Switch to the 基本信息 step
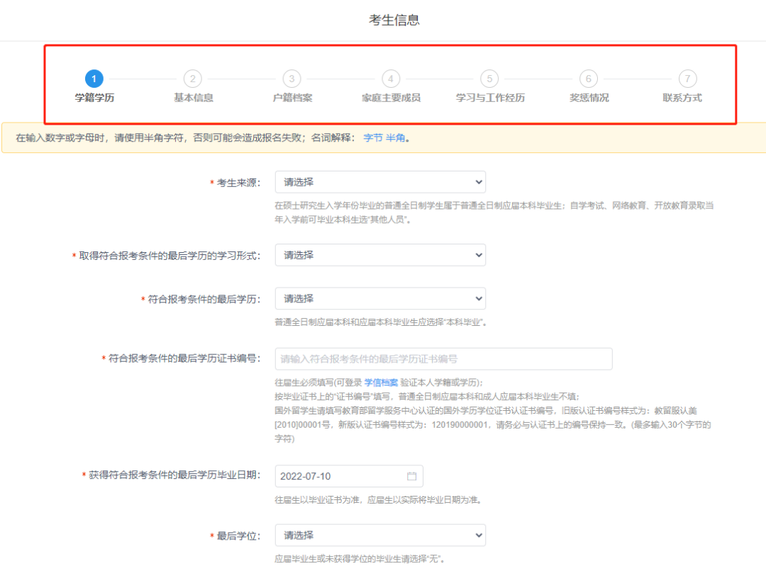The width and height of the screenshot is (766, 578). pos(192,97)
